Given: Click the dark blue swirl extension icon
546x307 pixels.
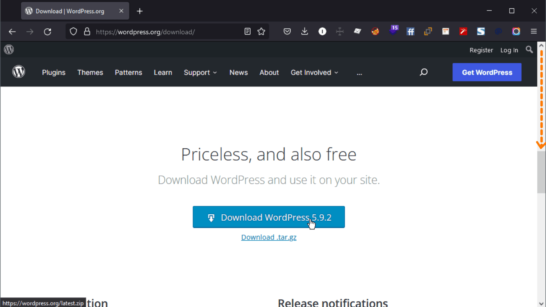Looking at the screenshot, I should (498, 32).
